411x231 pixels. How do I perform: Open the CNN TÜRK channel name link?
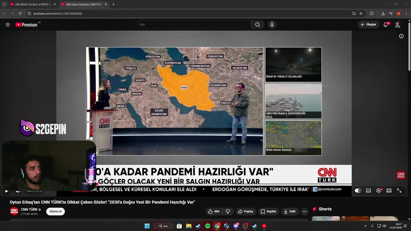[x=29, y=210]
